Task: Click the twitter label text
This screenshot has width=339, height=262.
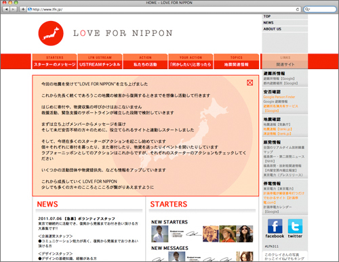Action: pos(295,236)
